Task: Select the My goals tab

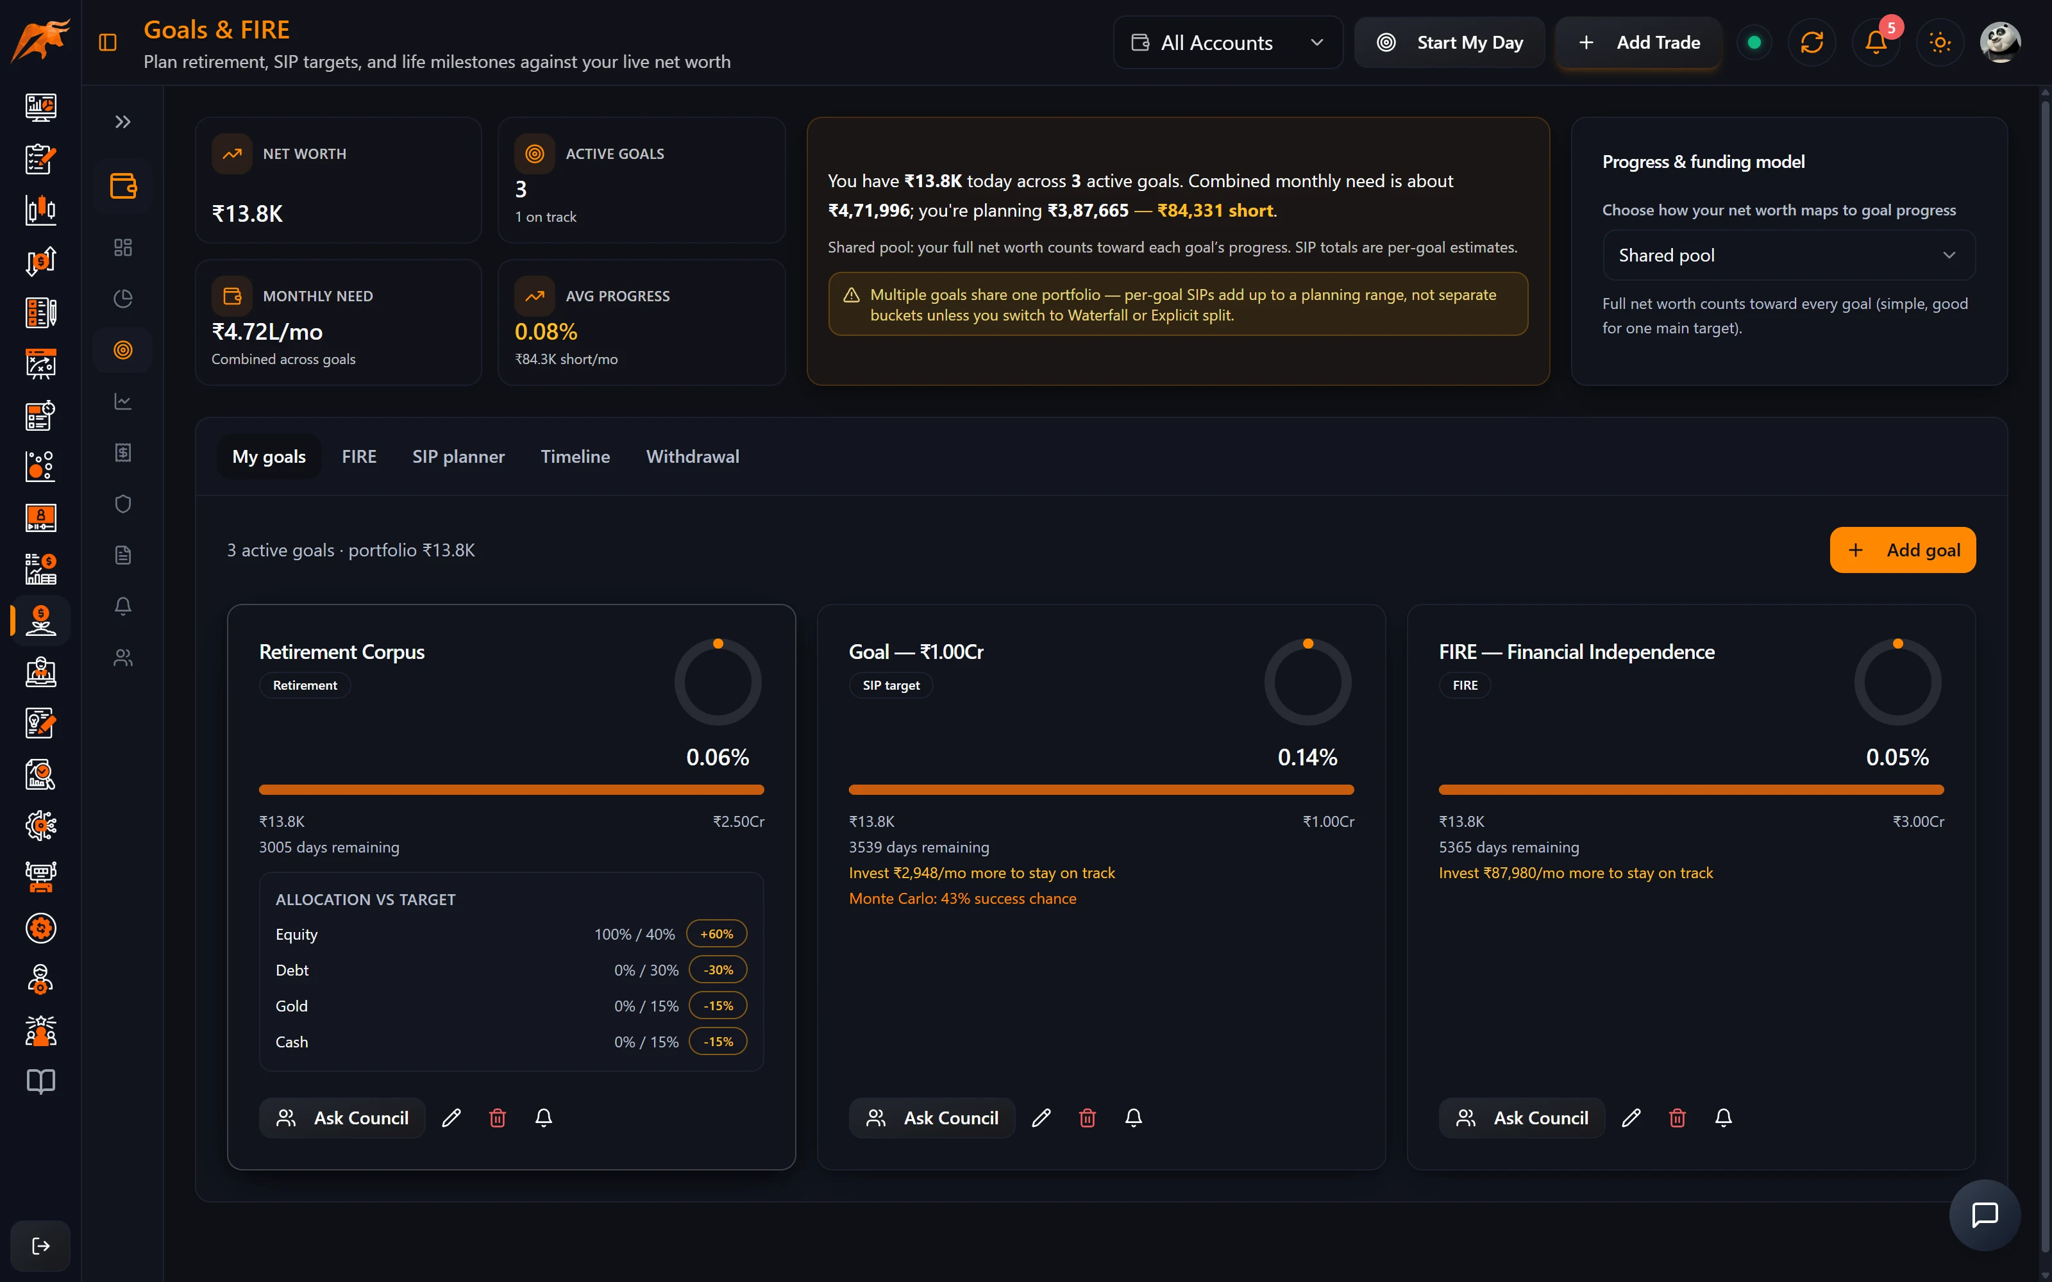Action: (x=269, y=456)
